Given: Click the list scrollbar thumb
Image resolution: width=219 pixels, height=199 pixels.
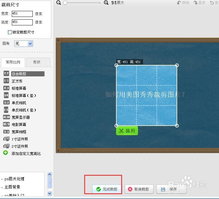Looking at the screenshot, I should [50, 182].
